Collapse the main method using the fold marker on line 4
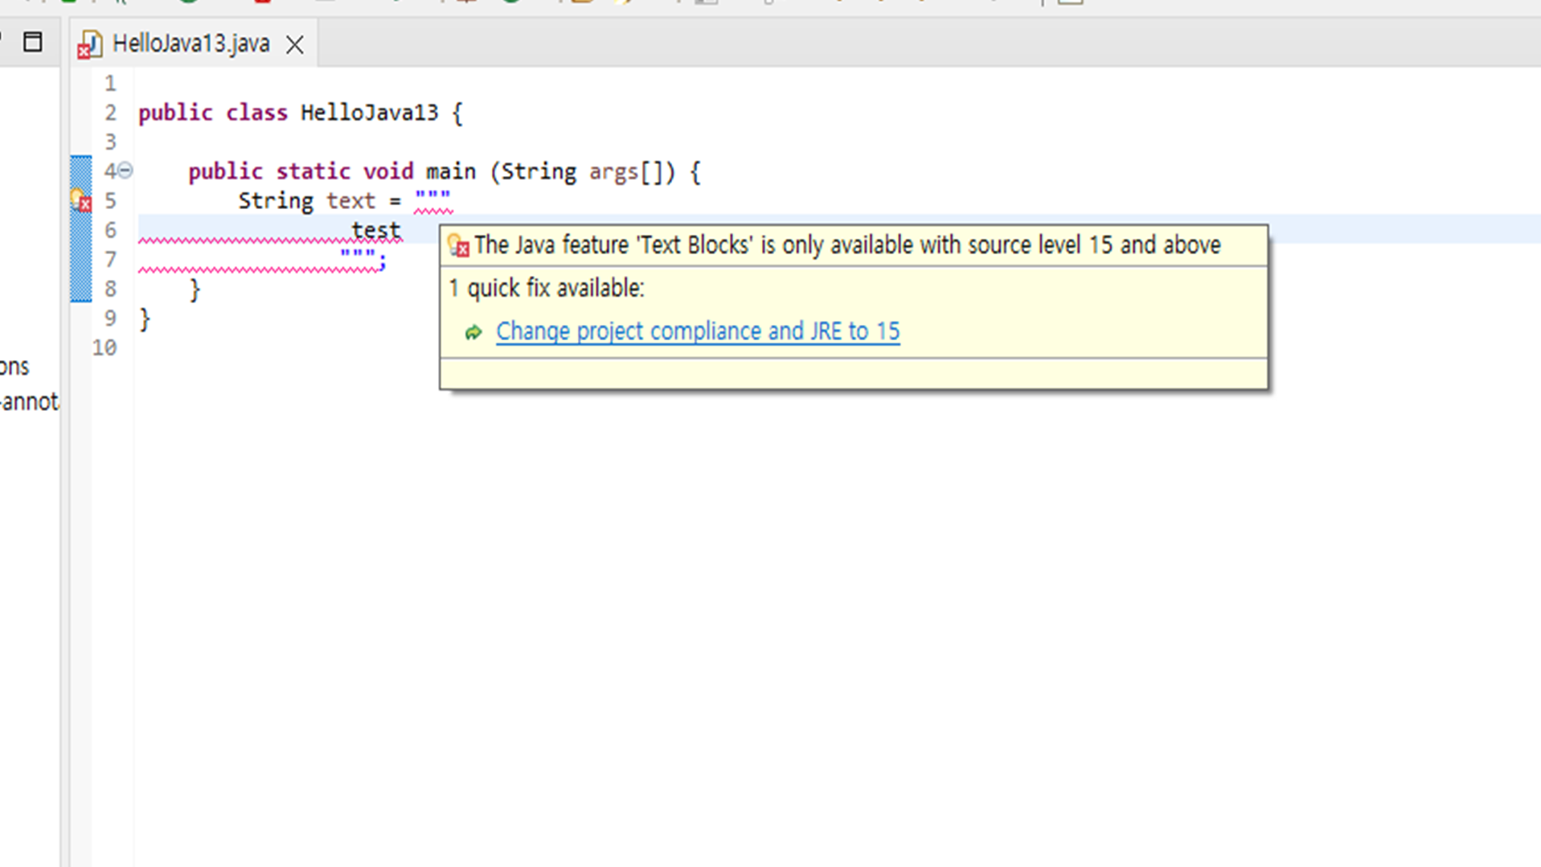 [x=124, y=170]
